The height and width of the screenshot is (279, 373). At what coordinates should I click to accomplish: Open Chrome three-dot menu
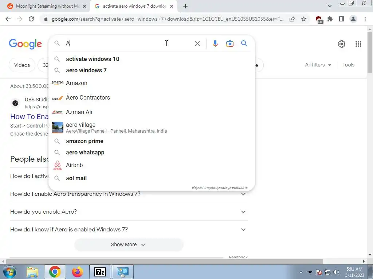pyautogui.click(x=365, y=19)
